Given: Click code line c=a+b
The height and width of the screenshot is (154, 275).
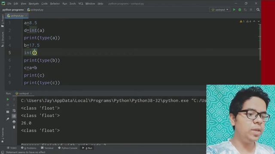Looking at the screenshot, I should click(x=31, y=68).
